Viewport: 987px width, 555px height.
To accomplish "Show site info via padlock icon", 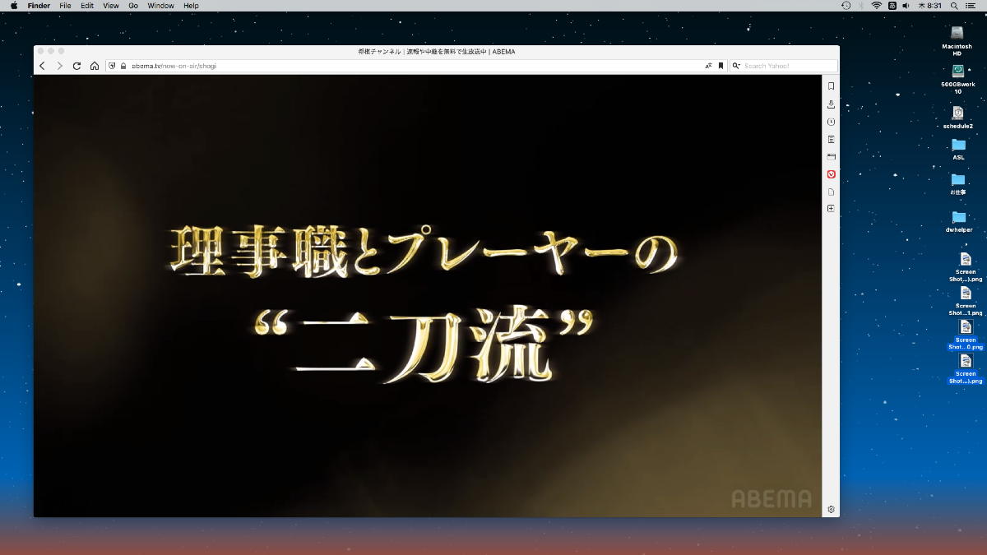I will coord(123,66).
